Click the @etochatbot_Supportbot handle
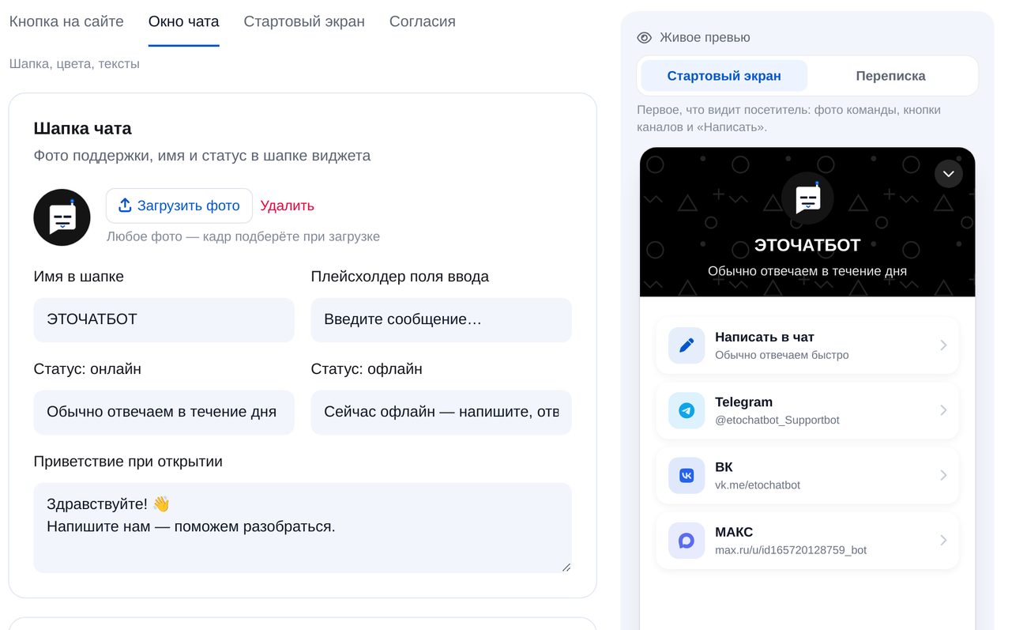This screenshot has height=630, width=1027. click(777, 421)
